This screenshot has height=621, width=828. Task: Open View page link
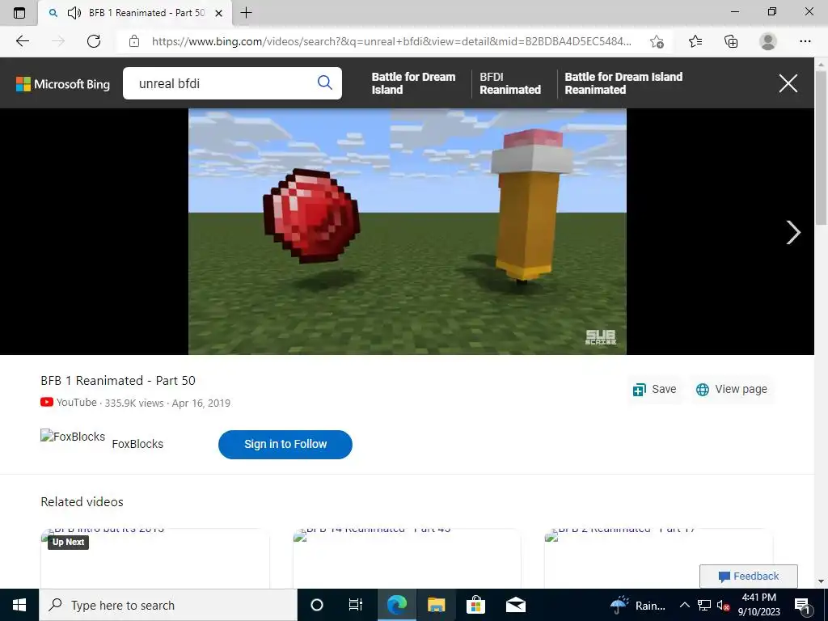pos(731,389)
